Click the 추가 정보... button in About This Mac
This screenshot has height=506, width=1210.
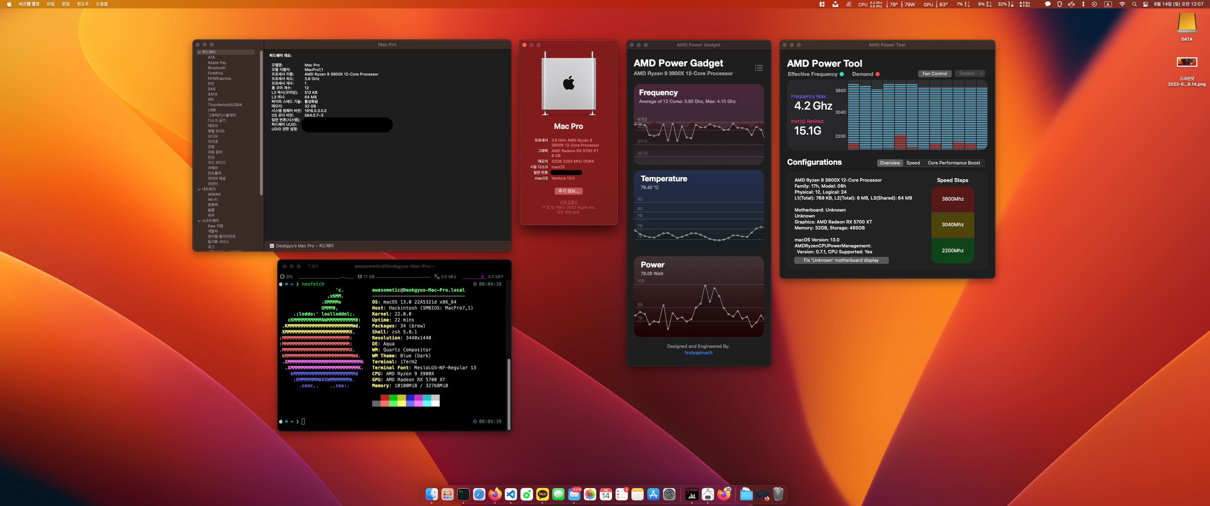(568, 191)
